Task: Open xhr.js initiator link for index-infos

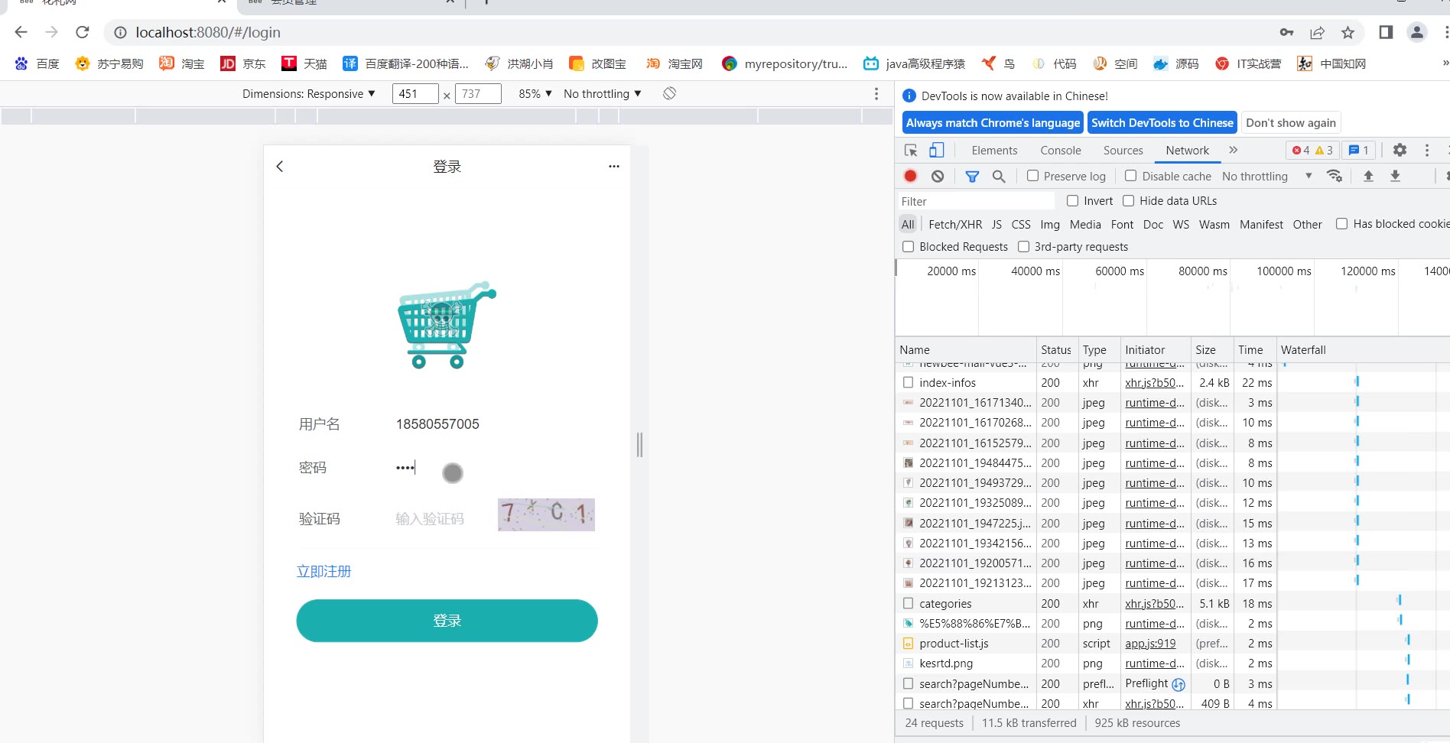Action: coord(1154,382)
